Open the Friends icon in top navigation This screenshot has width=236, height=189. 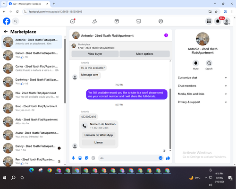[94, 21]
